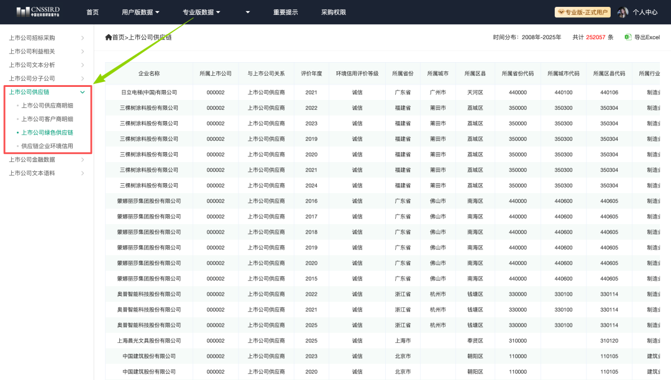Image resolution: width=671 pixels, height=380 pixels.
Task: Click the 所属省份代码 column header
Action: [518, 73]
